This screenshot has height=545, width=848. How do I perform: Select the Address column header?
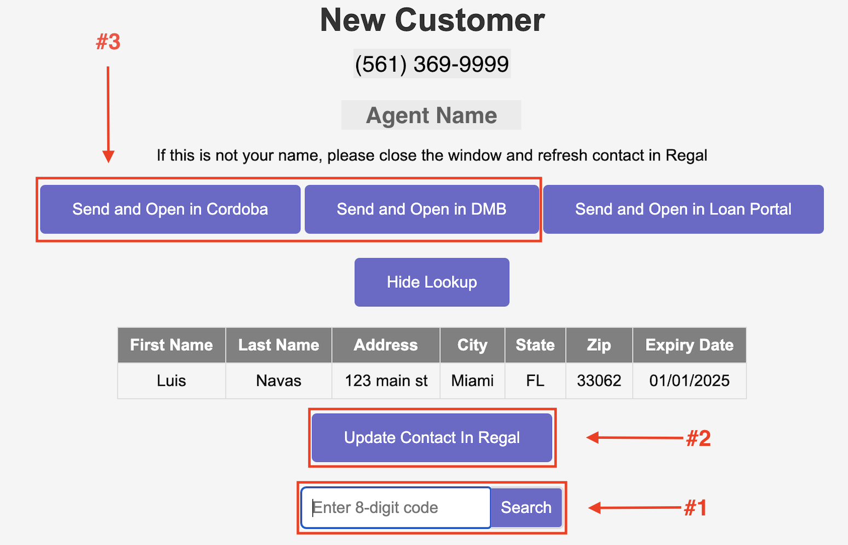tap(386, 345)
